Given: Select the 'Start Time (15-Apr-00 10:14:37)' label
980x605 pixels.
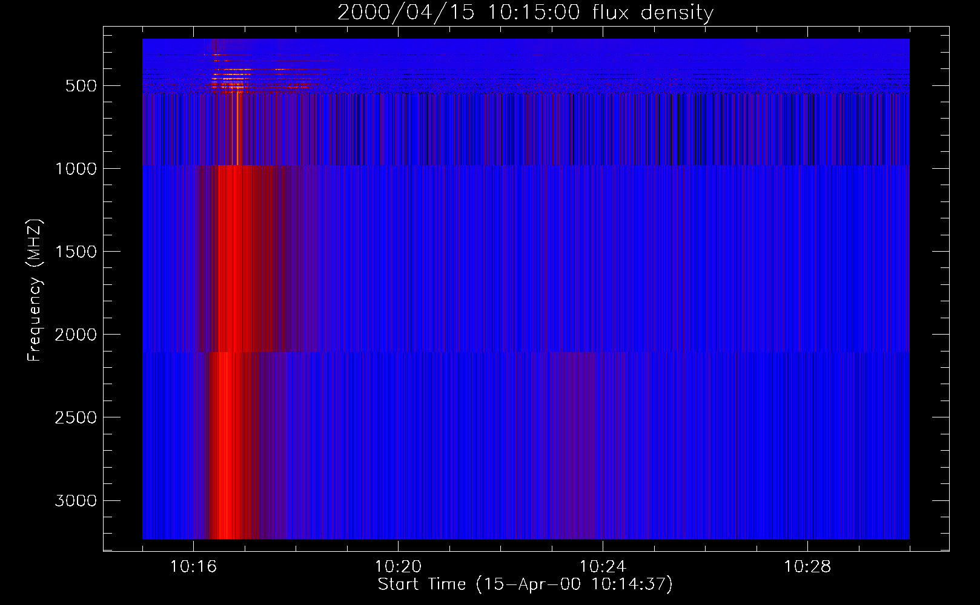Looking at the screenshot, I should click(525, 584).
